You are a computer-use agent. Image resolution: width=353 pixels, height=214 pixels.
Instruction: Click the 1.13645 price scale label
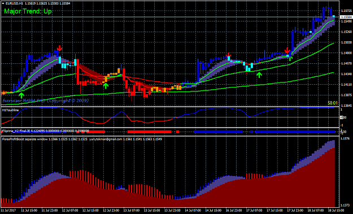tap(346, 106)
